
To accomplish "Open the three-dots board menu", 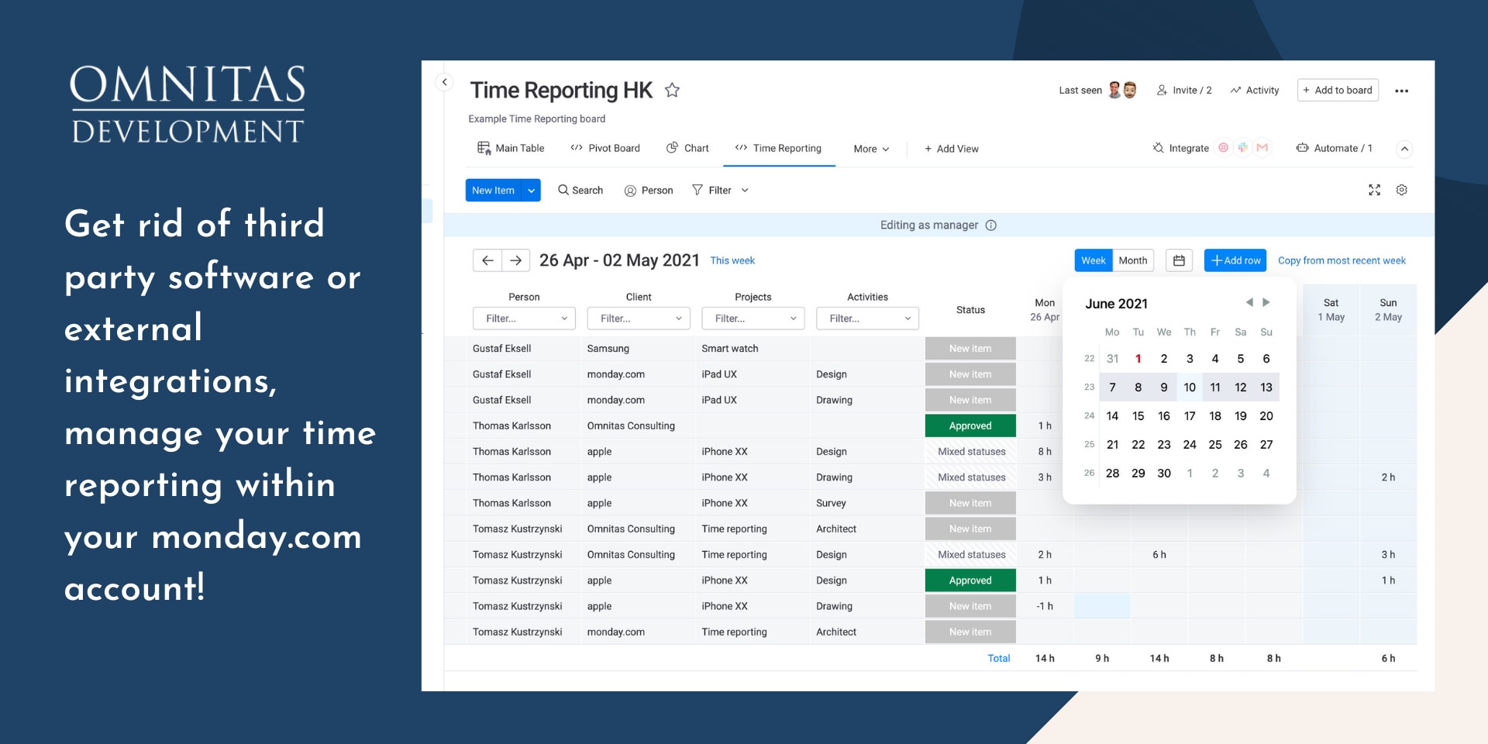I will coord(1401,91).
